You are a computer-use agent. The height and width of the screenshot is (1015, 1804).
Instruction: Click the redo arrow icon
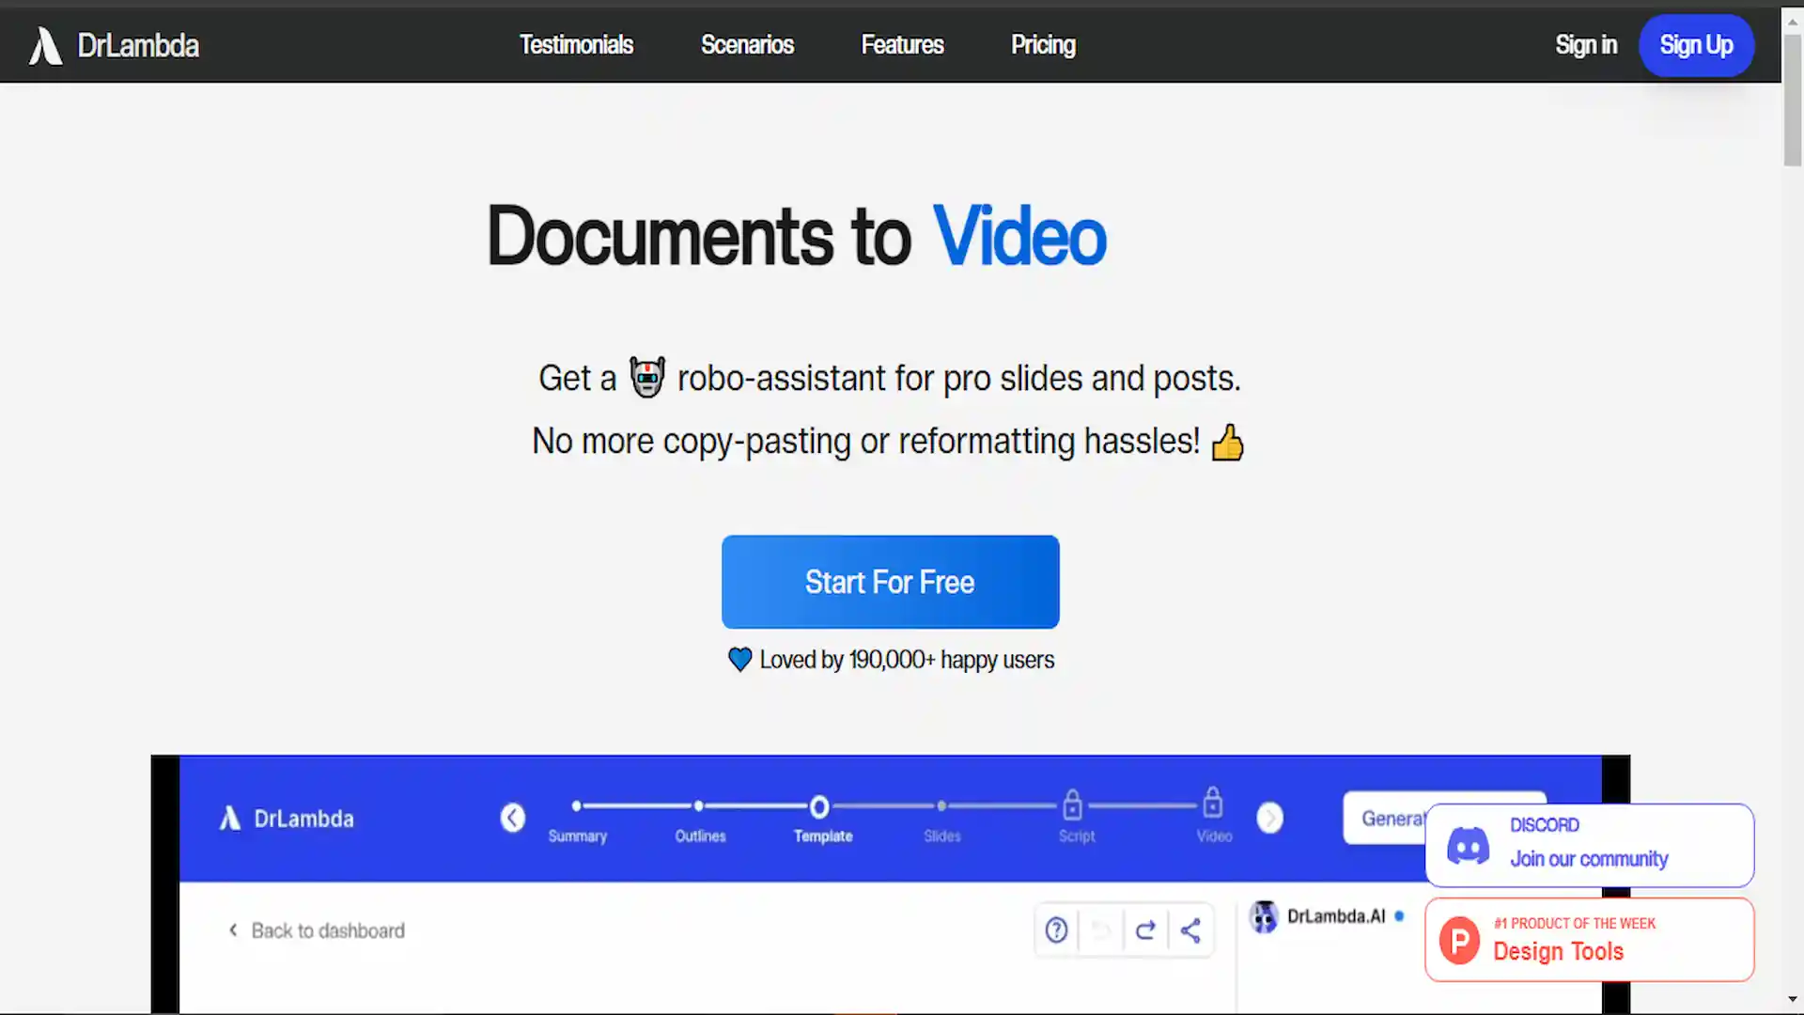[1145, 930]
